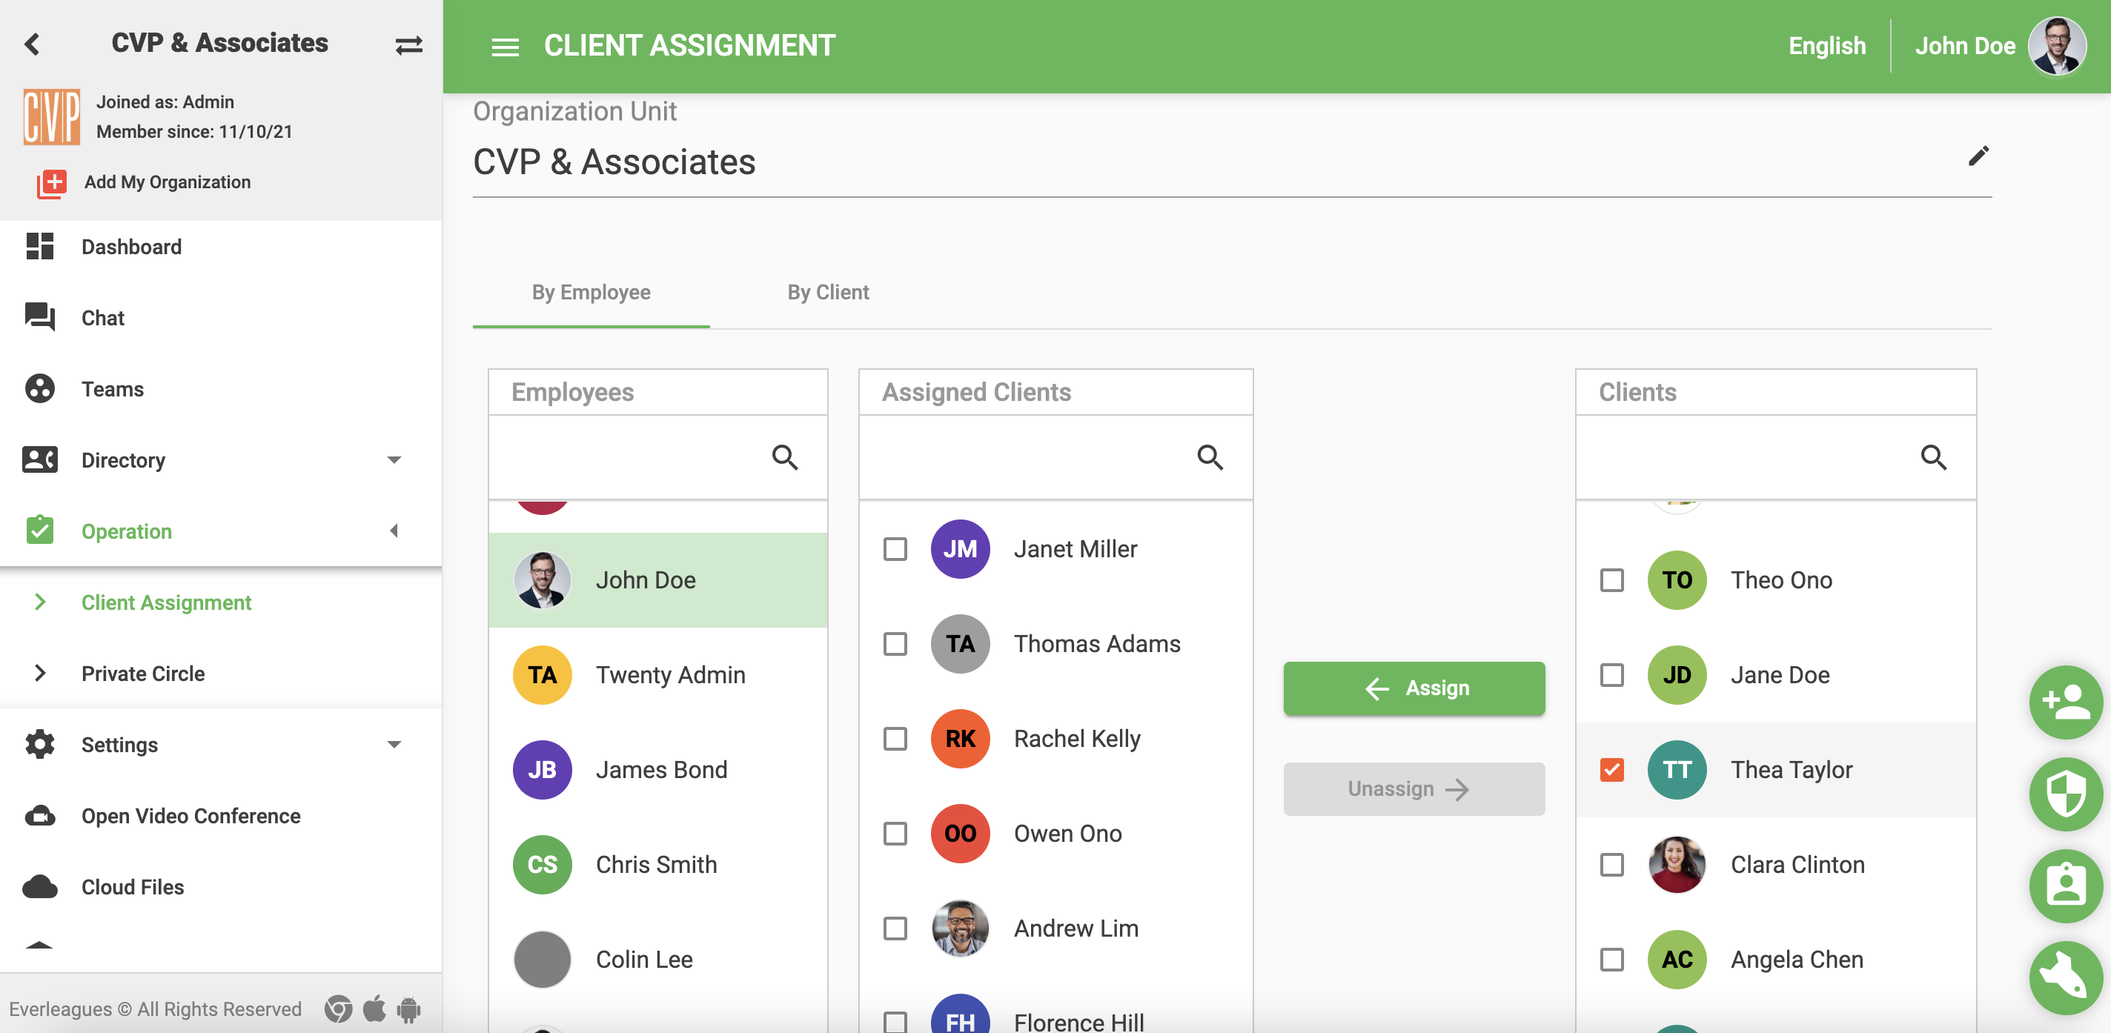Viewport: 2111px width, 1033px height.
Task: Open Teams from the sidebar
Action: [x=112, y=389]
